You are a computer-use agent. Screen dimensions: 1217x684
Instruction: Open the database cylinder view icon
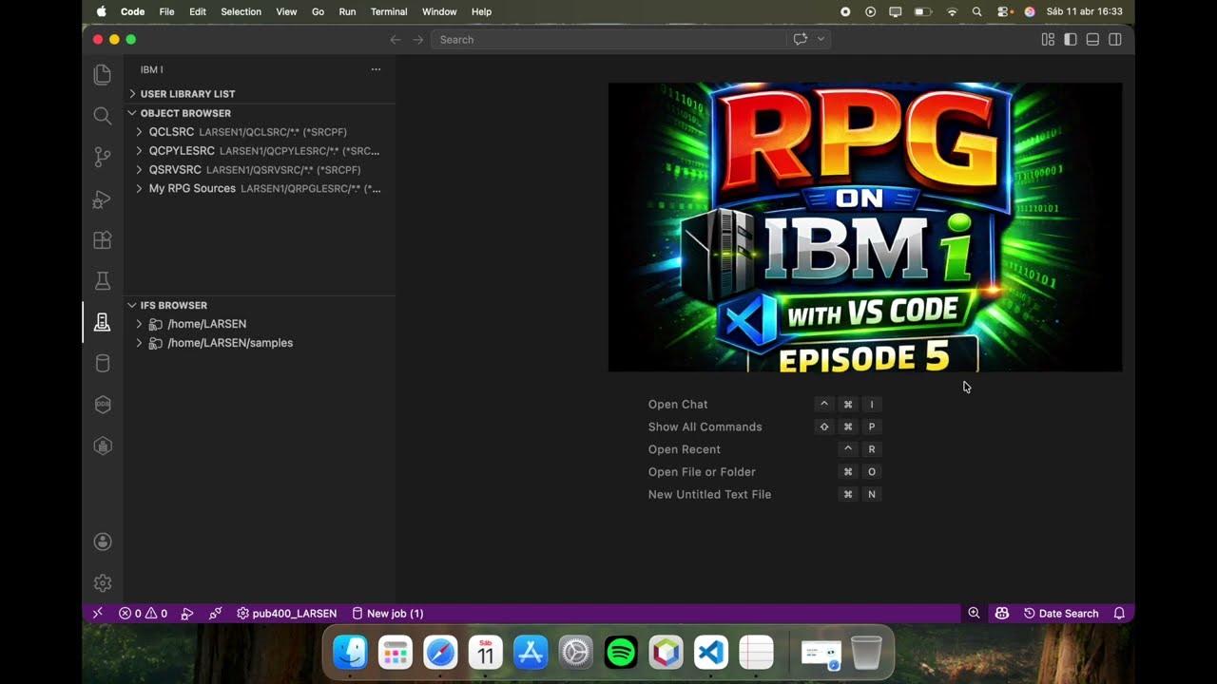click(103, 364)
